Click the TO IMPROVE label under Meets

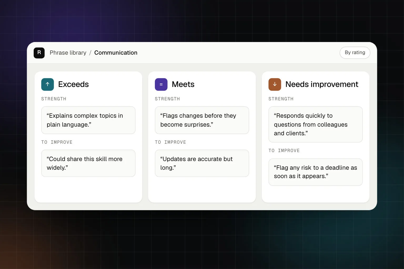coord(170,142)
